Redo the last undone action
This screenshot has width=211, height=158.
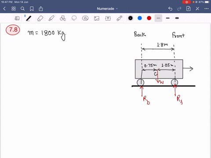(x=179, y=9)
